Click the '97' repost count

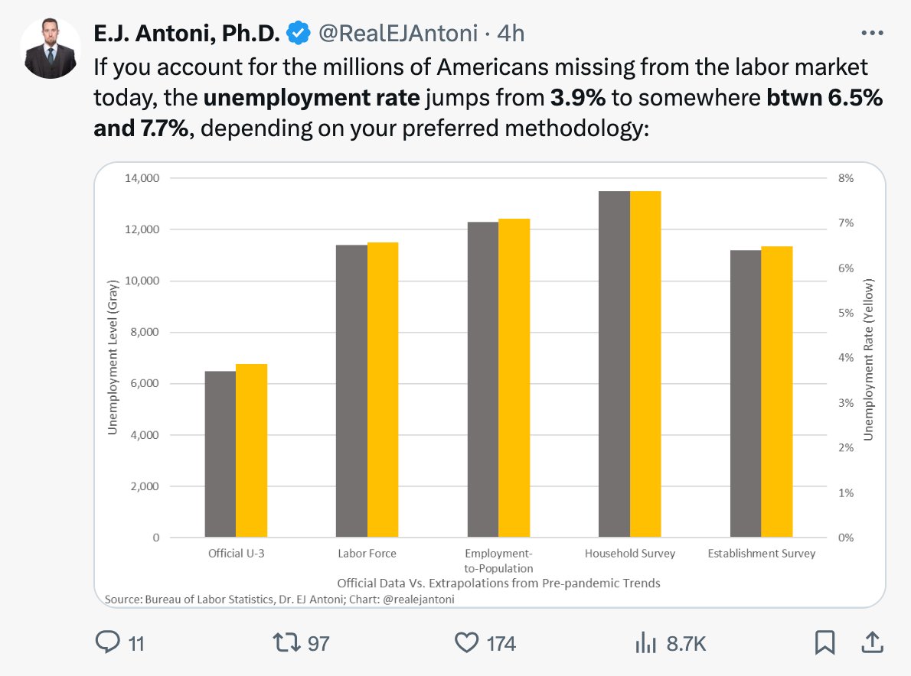coord(318,644)
